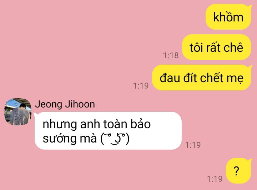
Task: Click the Lenny face emoticon in Jihoon's message
Action: (115, 139)
